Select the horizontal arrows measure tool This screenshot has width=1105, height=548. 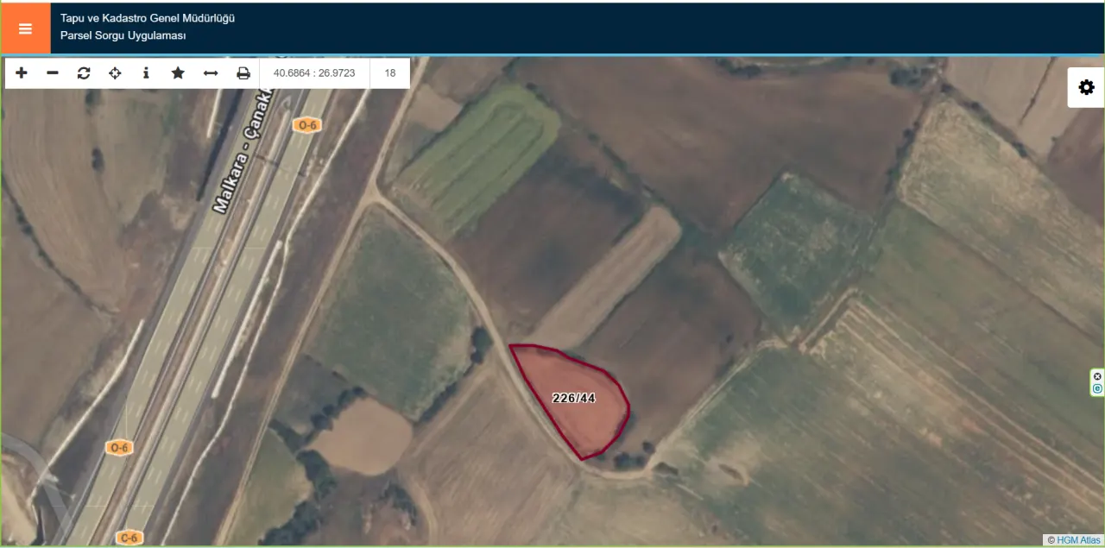point(211,73)
